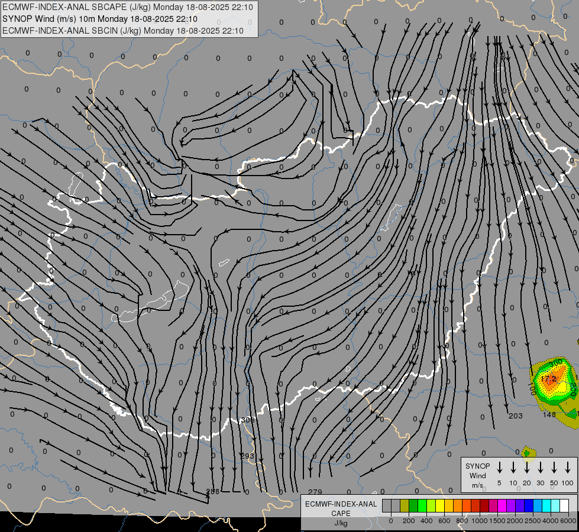The image size is (579, 532).
Task: Select the pure blue CAPE legend swatch
Action: (529, 505)
